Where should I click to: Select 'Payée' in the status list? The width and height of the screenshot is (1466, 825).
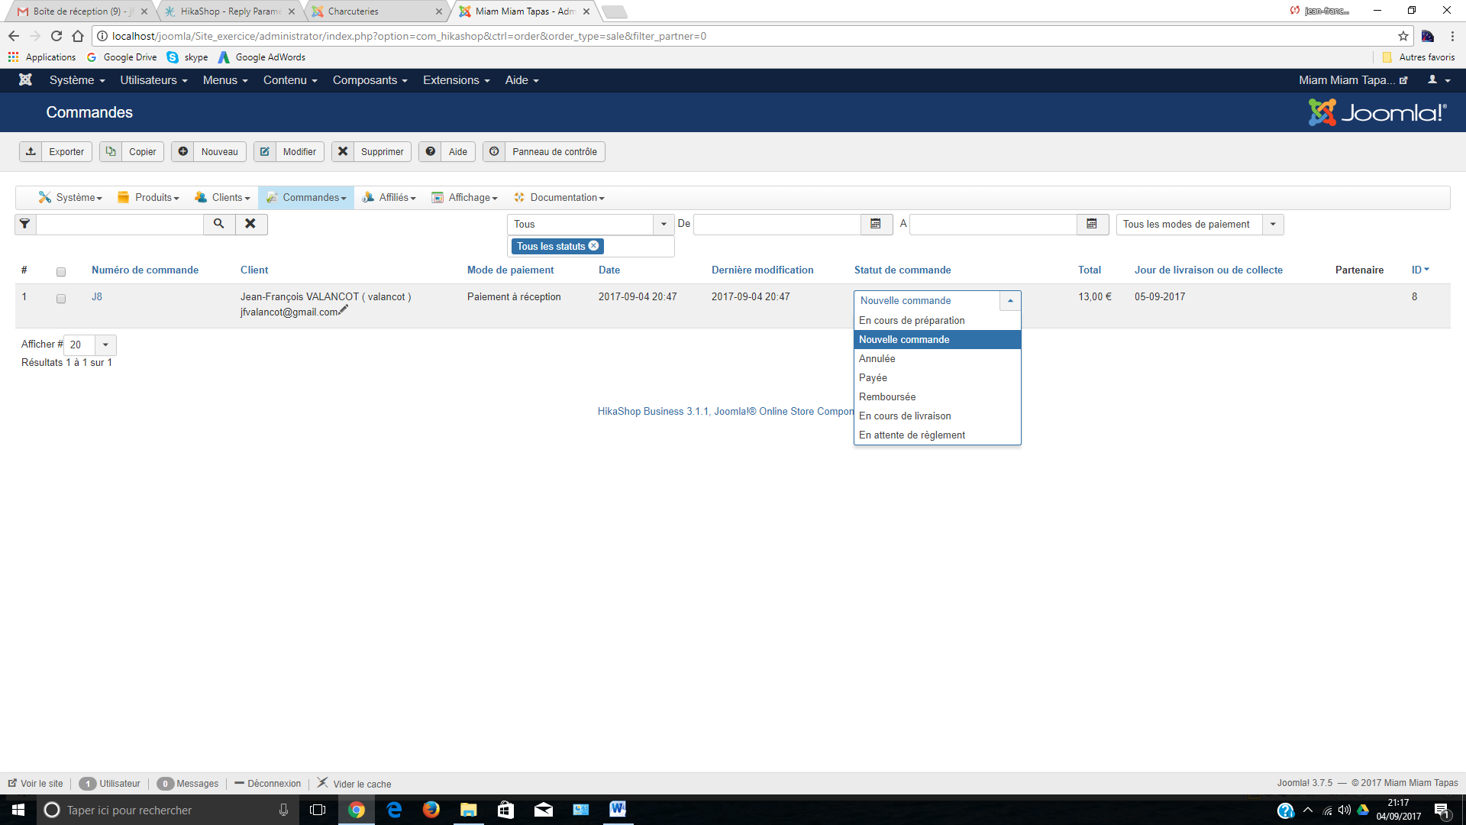point(873,377)
